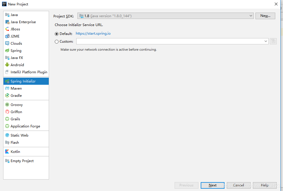The width and height of the screenshot is (283, 191).
Task: Select the Java Enterprise icon
Action: point(7,22)
